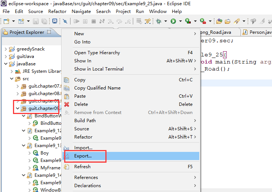Select Refresh in context menu
Screen dimensions: 272x192
(x=131, y=167)
